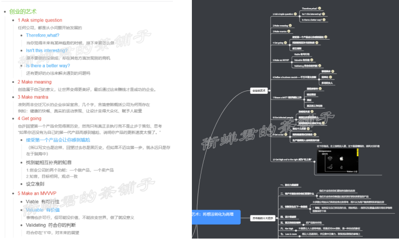Click '3 Make mantra' outline heading

32,97
